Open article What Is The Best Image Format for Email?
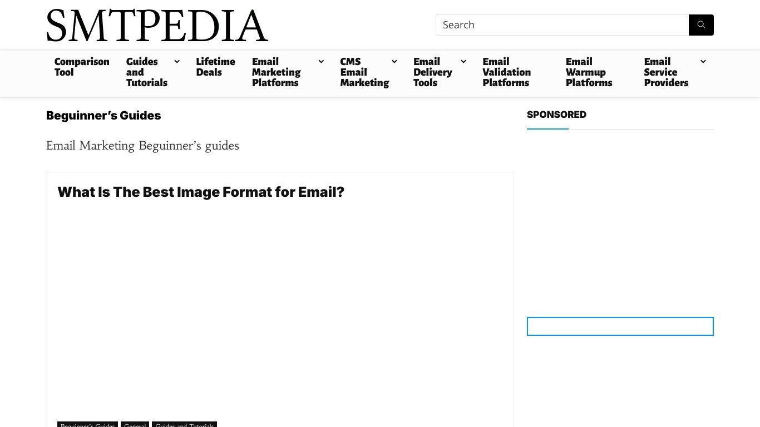The width and height of the screenshot is (760, 427). click(201, 192)
